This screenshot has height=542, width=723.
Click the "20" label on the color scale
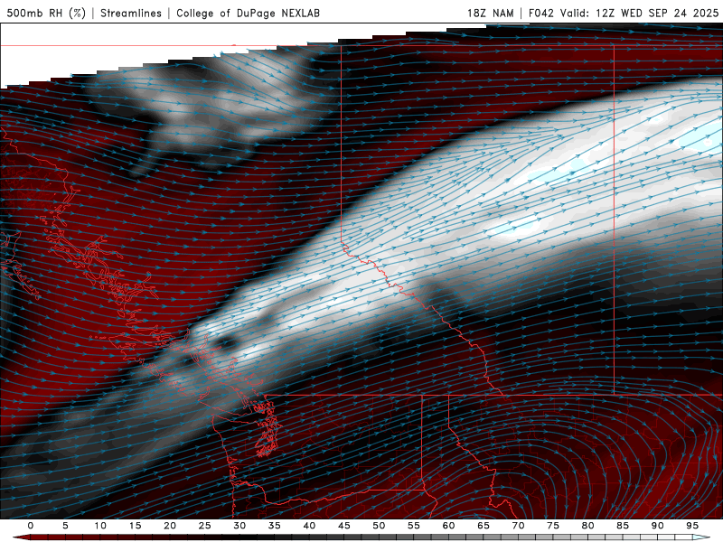[170, 526]
